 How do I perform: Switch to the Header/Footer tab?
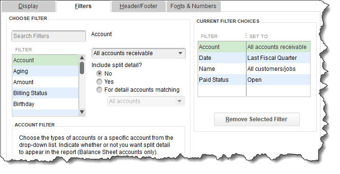[138, 6]
